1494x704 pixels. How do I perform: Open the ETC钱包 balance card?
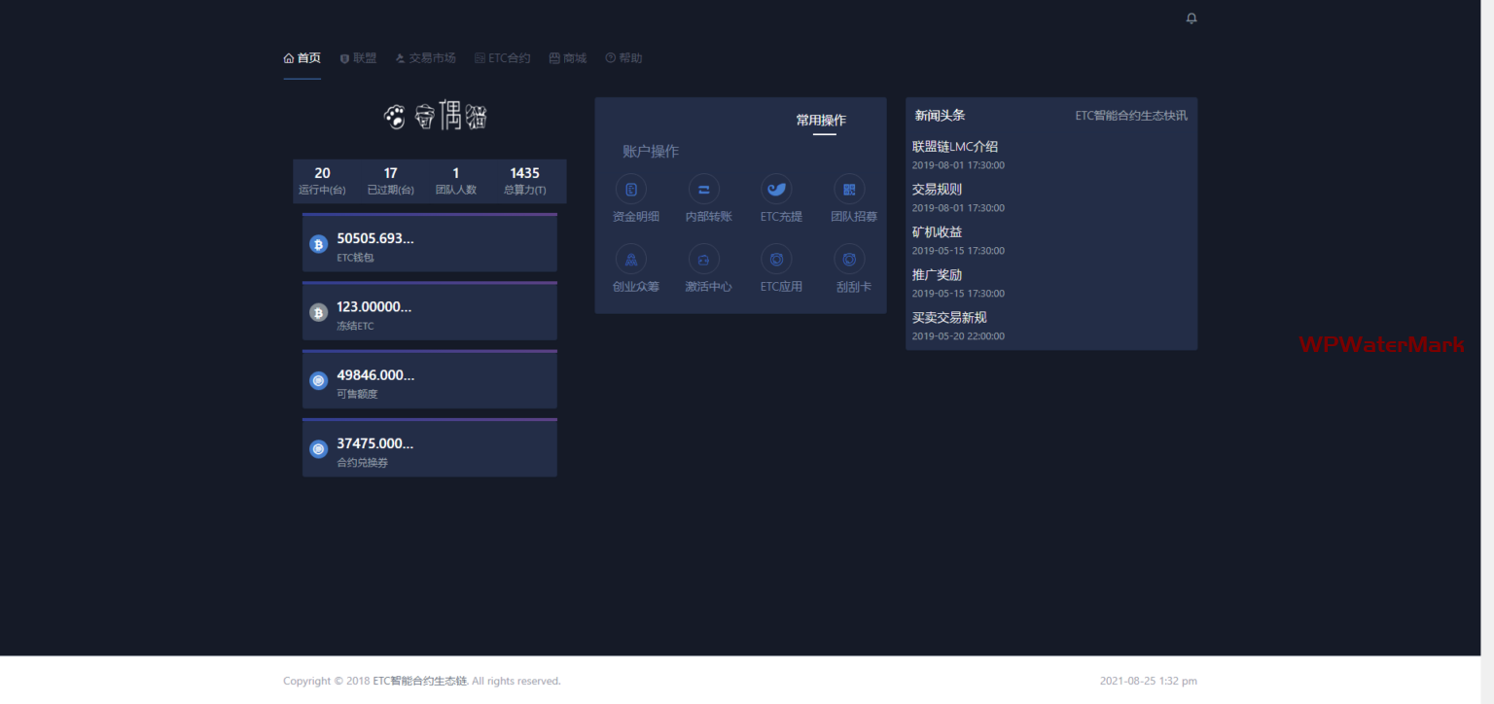(x=429, y=244)
